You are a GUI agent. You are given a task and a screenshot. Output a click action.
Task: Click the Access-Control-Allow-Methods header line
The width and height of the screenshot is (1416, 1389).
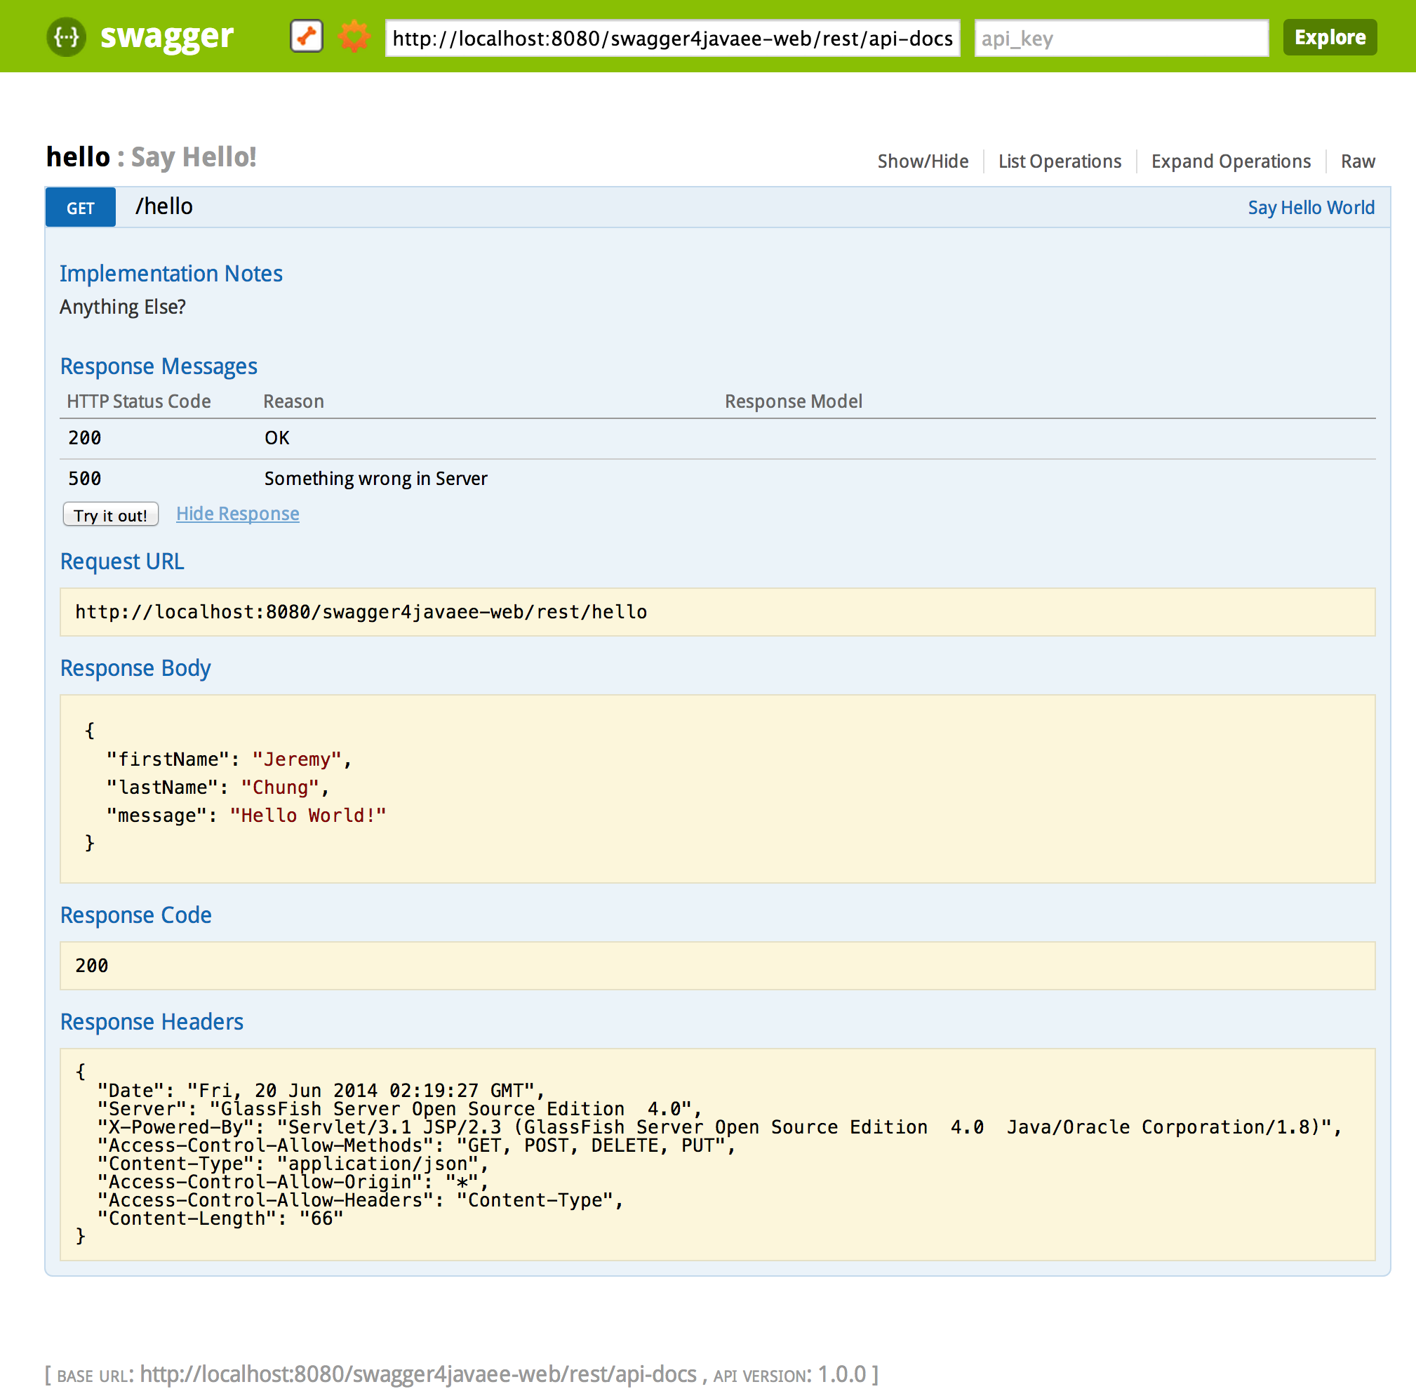tap(416, 1145)
